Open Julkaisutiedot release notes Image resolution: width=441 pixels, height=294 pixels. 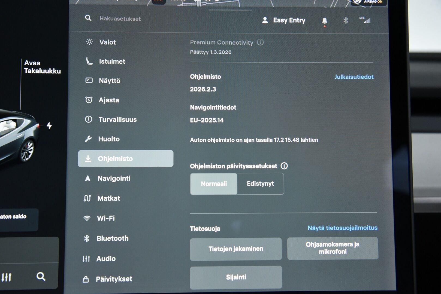(x=354, y=77)
